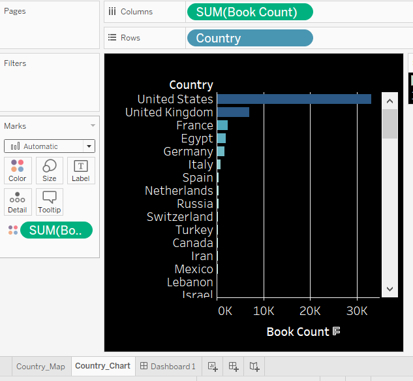Image resolution: width=413 pixels, height=381 pixels.
Task: Select the France bar
Action: [x=222, y=125]
